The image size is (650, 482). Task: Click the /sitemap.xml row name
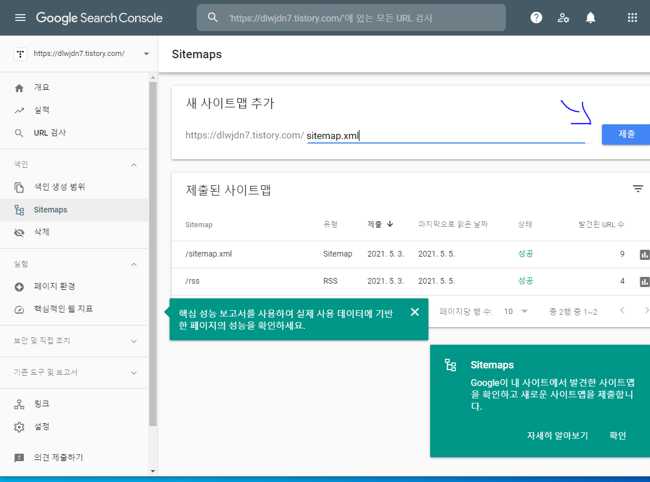click(x=209, y=254)
